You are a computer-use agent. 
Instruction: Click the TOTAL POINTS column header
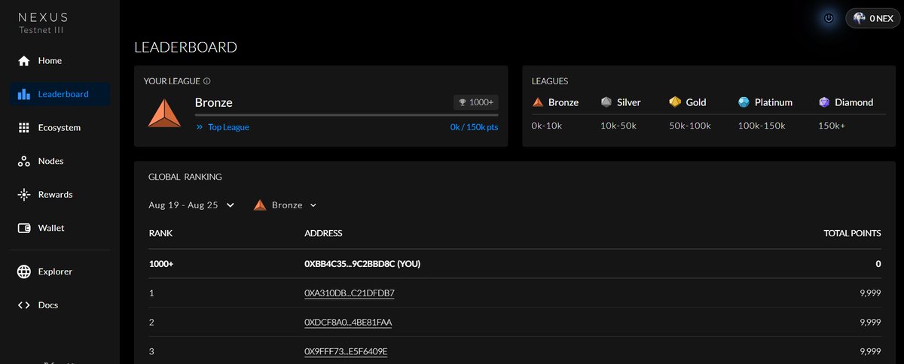tap(852, 233)
